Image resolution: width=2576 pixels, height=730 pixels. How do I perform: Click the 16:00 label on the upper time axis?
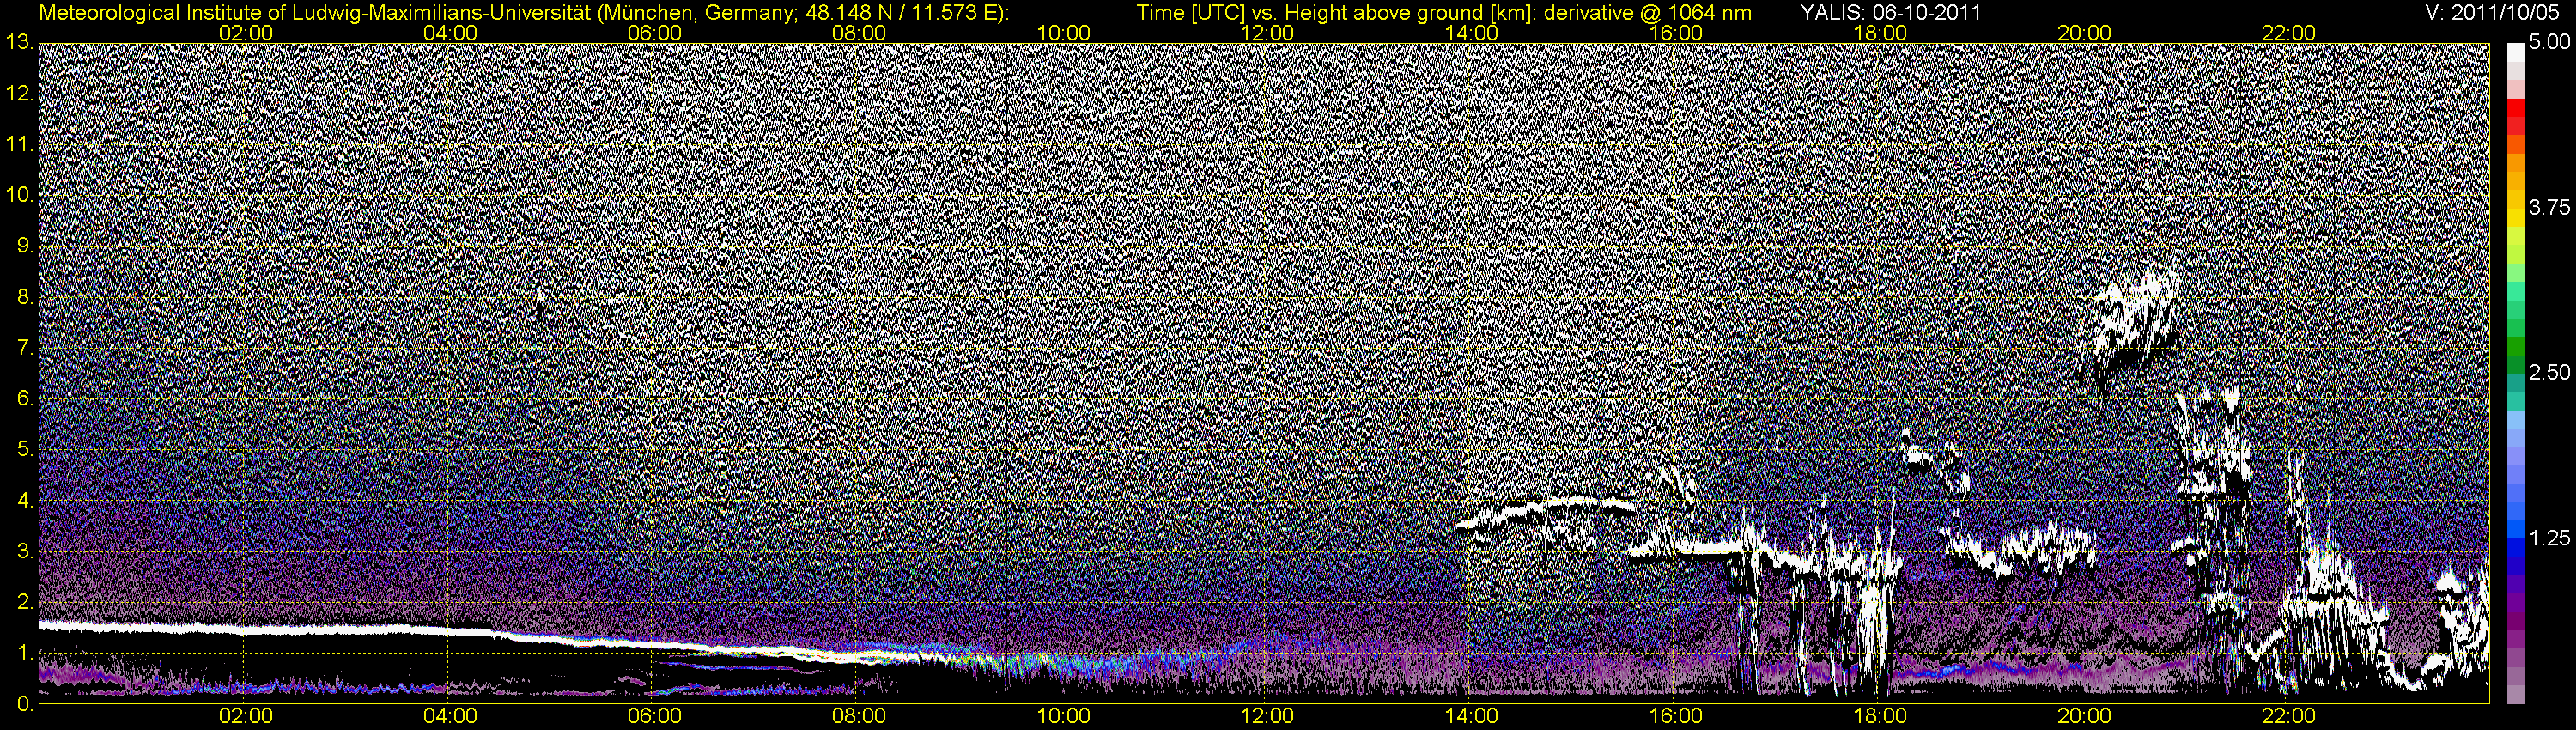(x=1676, y=33)
